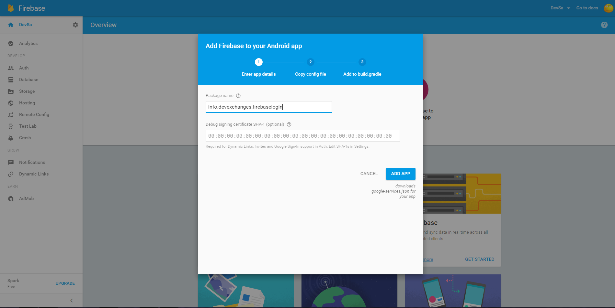Click the Crash bug icon
The image size is (615, 308).
tap(11, 138)
